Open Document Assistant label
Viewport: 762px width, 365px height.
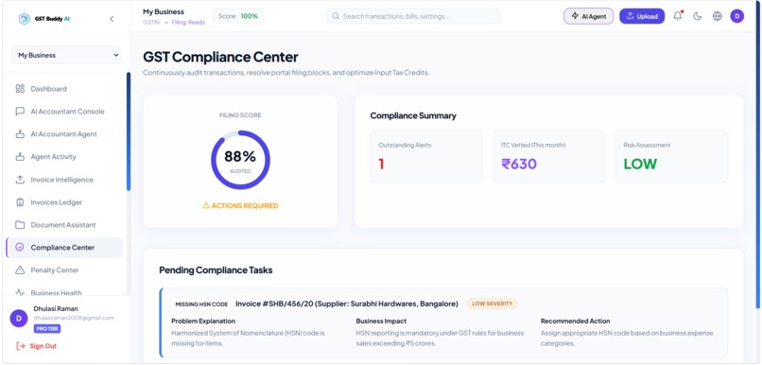coord(63,224)
